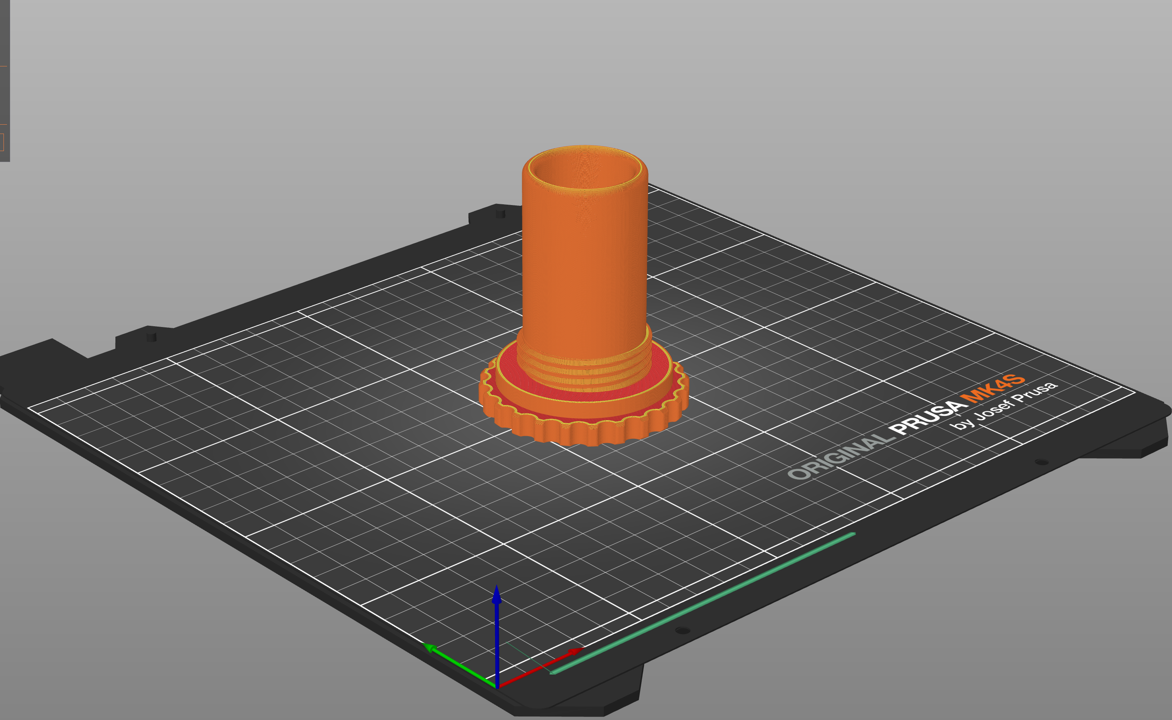This screenshot has width=1172, height=720.
Task: Click the screw hole on bed's front edge
Action: coord(682,630)
